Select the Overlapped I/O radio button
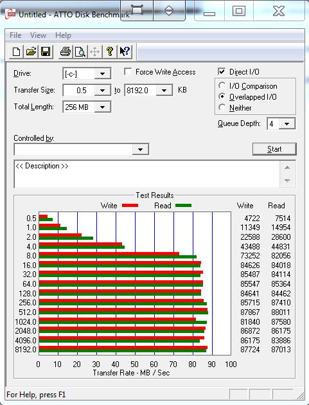Screen dimensions: 309x405 point(222,96)
